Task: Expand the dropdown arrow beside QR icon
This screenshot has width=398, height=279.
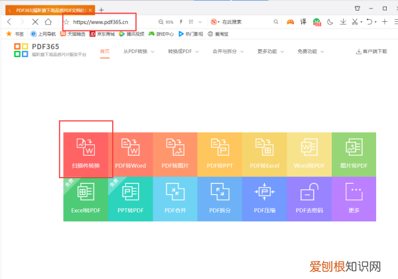Action: 200,22
